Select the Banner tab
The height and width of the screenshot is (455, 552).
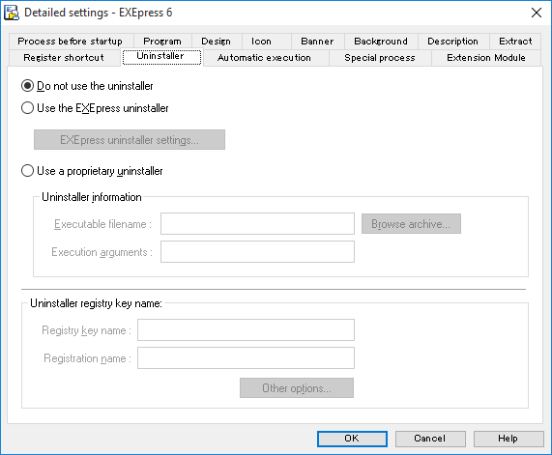click(317, 42)
